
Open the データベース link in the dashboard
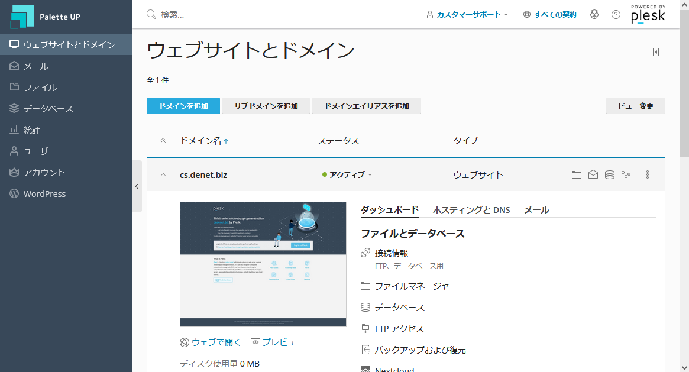tap(399, 308)
